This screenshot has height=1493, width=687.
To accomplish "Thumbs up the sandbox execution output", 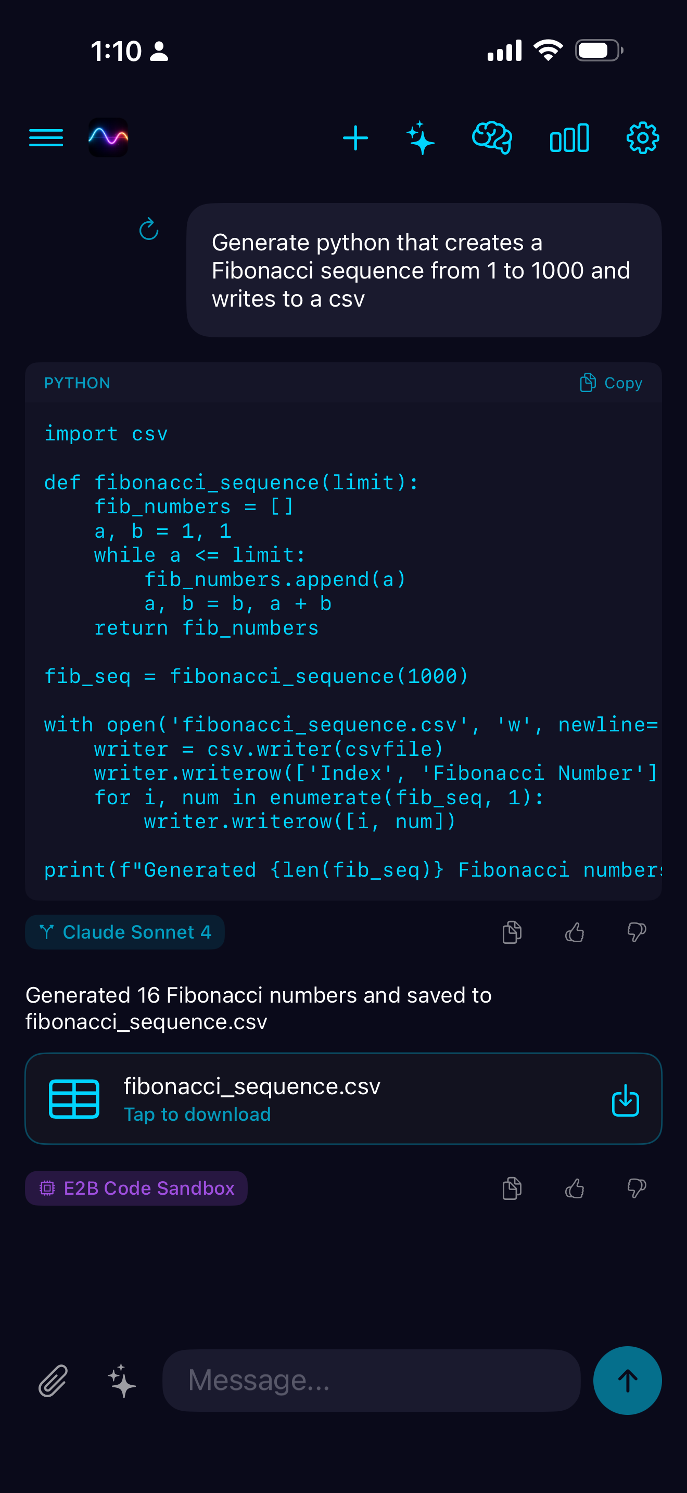I will coord(575,1188).
